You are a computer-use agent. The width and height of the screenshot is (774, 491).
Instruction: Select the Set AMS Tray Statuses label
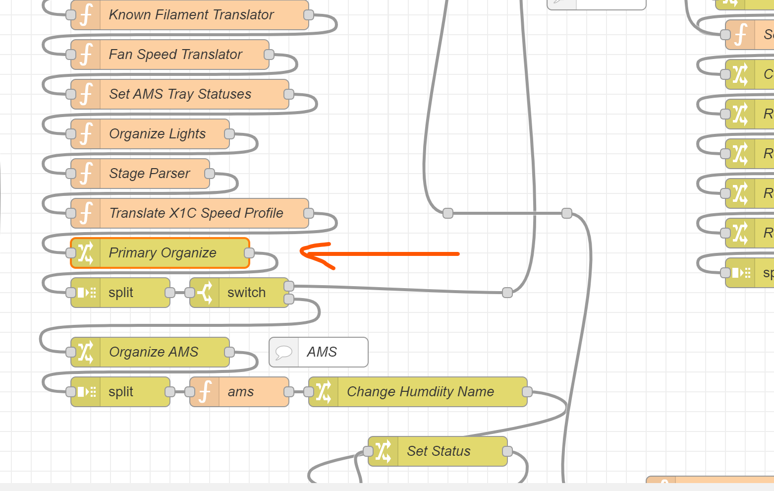click(180, 94)
